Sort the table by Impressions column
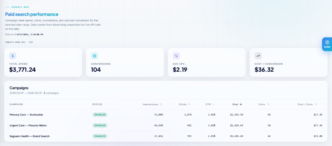The image size is (332, 146). click(x=152, y=104)
